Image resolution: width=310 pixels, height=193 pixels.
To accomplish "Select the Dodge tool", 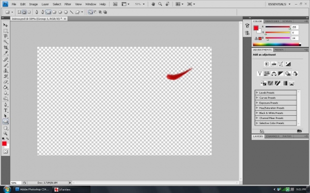I will 5,98.
